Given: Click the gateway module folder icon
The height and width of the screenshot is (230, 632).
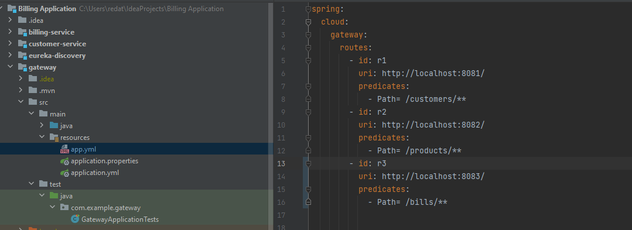Looking at the screenshot, I should [x=23, y=68].
